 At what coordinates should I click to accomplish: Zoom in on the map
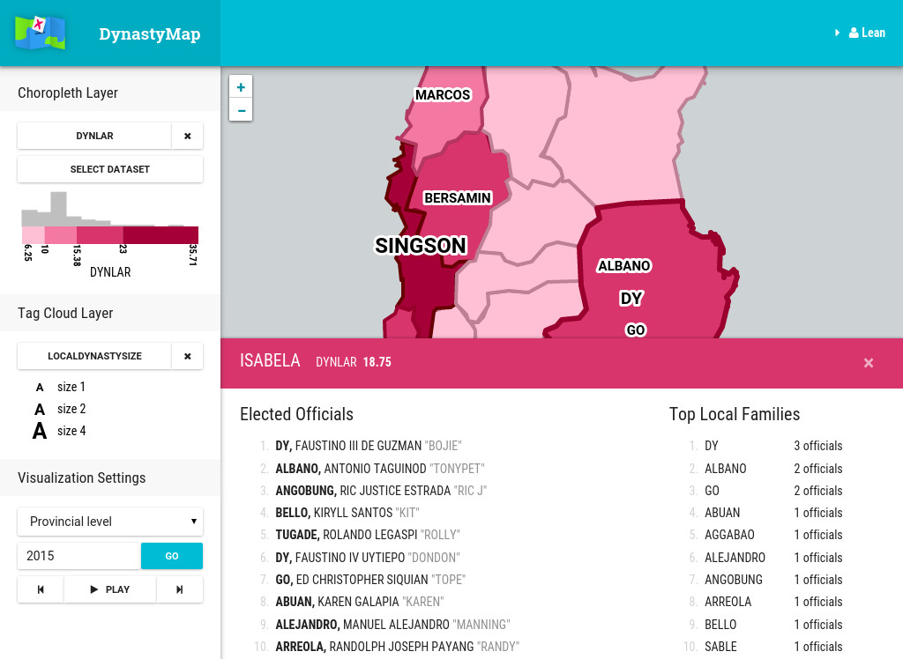241,87
